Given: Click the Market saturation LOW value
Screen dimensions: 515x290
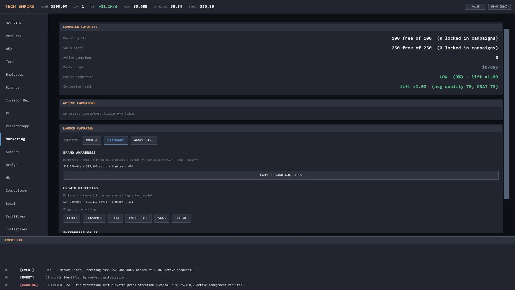Looking at the screenshot, I should 469,77.
